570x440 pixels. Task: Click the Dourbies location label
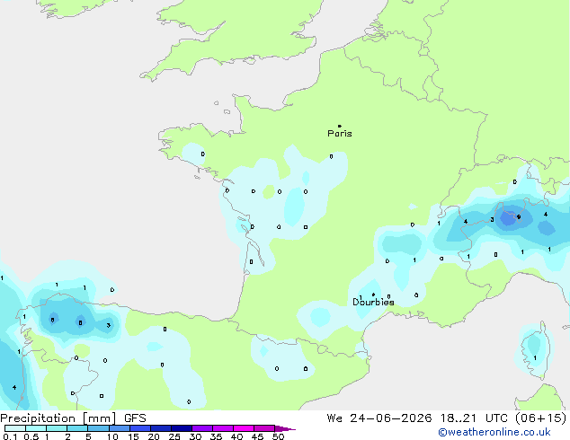tap(373, 302)
